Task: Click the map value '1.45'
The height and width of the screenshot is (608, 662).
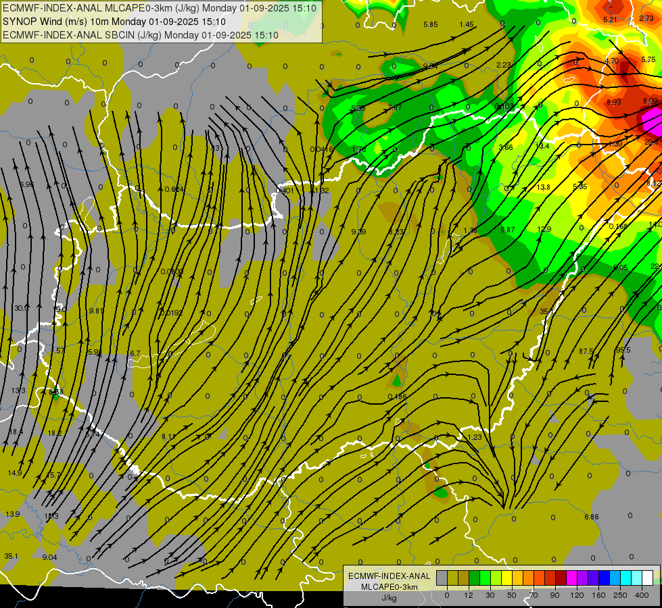Action: pos(467,24)
